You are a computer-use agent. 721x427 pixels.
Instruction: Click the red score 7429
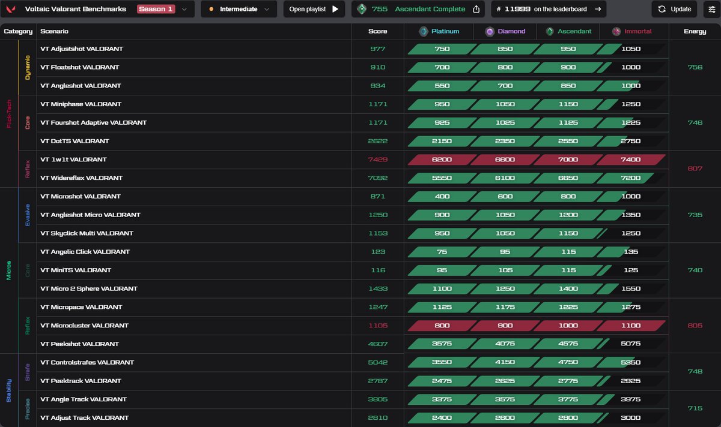click(378, 160)
